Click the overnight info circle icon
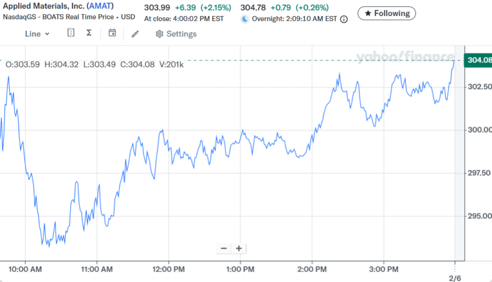The height and width of the screenshot is (282, 492). [x=344, y=19]
